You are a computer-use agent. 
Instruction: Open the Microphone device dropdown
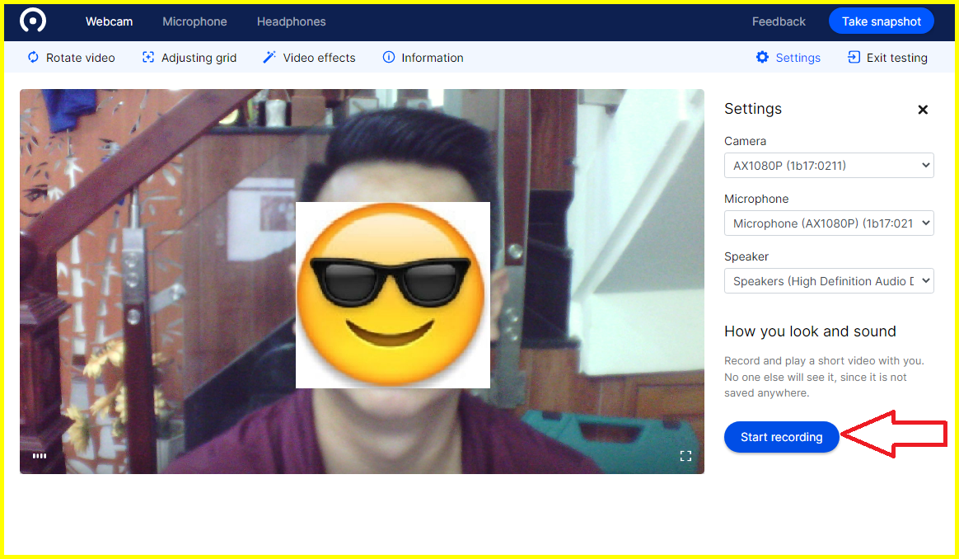(828, 223)
